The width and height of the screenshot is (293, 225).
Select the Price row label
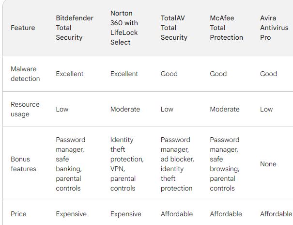pos(18,214)
